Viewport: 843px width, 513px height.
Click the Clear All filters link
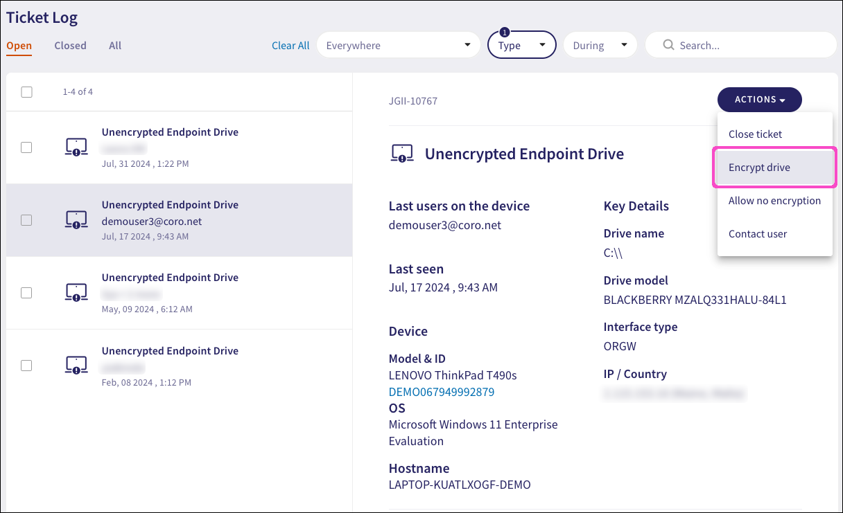click(x=290, y=46)
